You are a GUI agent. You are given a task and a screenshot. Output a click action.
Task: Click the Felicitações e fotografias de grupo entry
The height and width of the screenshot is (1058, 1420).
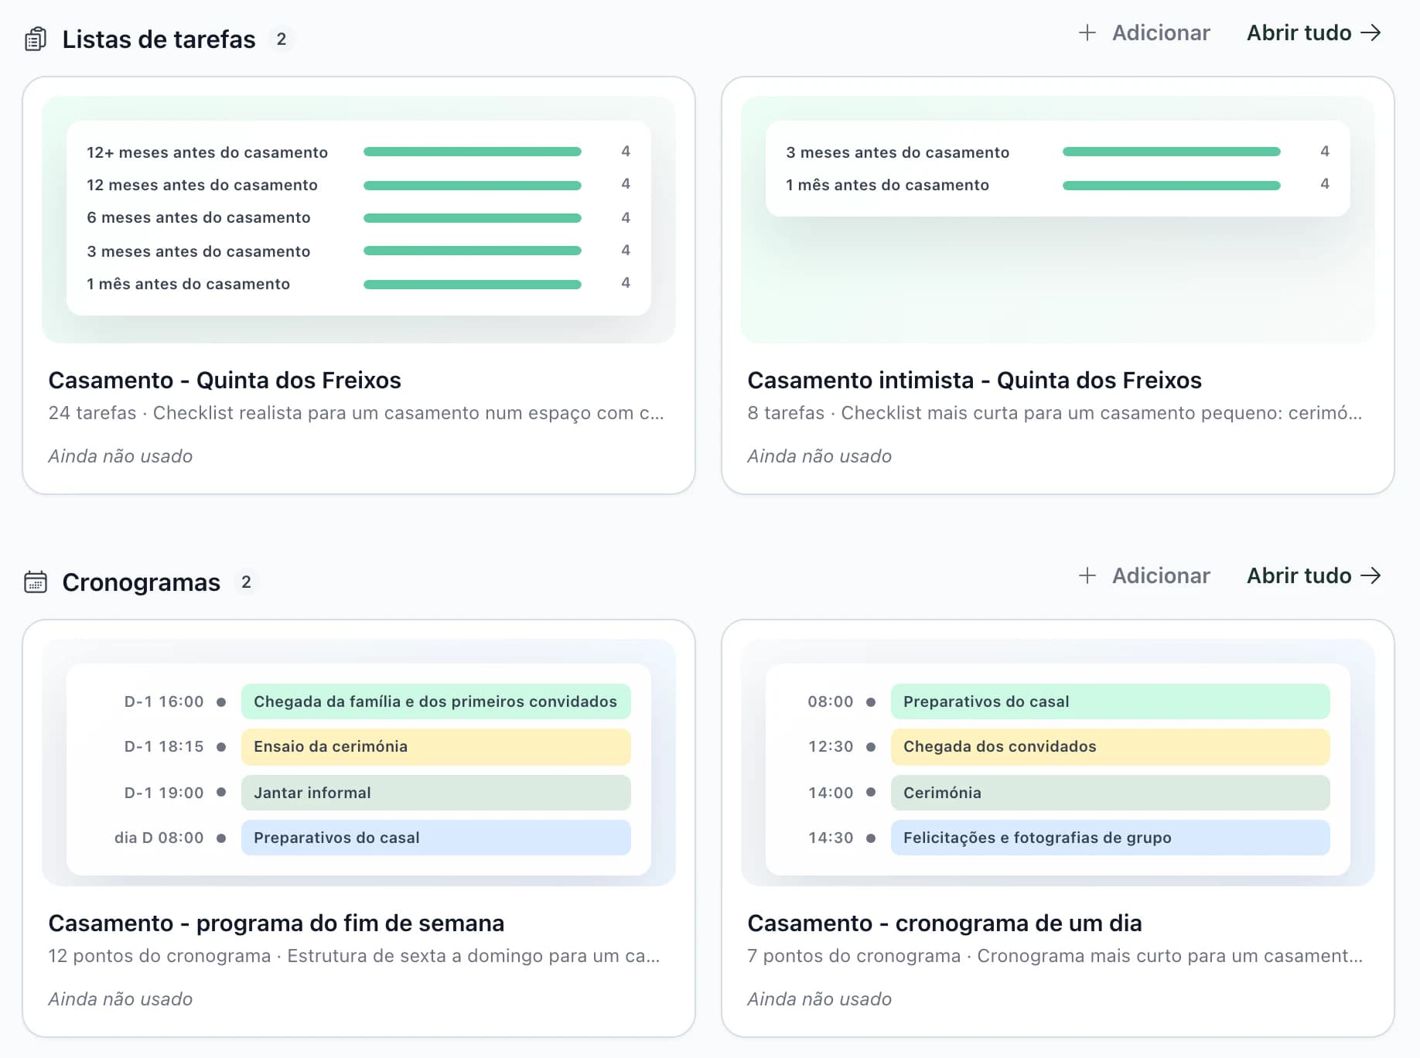point(1110,838)
